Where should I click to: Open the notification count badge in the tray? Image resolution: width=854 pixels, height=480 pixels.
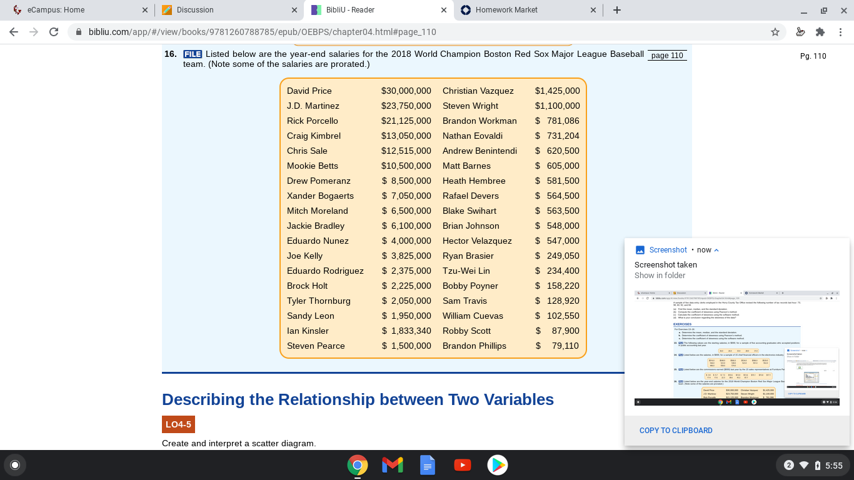pos(789,465)
